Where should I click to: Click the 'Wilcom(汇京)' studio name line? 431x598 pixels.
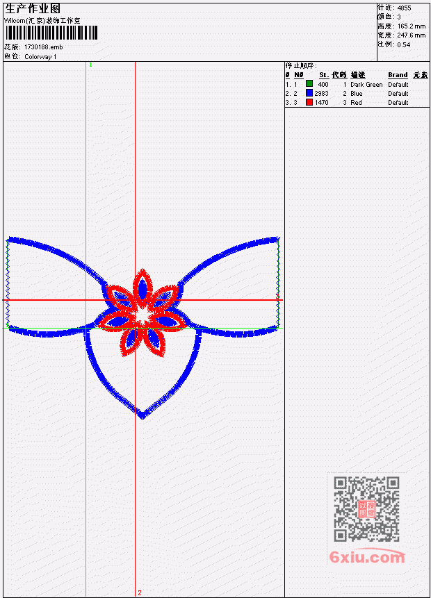42,21
